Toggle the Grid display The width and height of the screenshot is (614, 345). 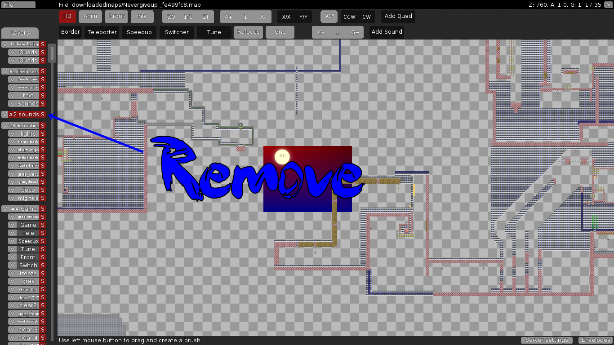click(280, 32)
